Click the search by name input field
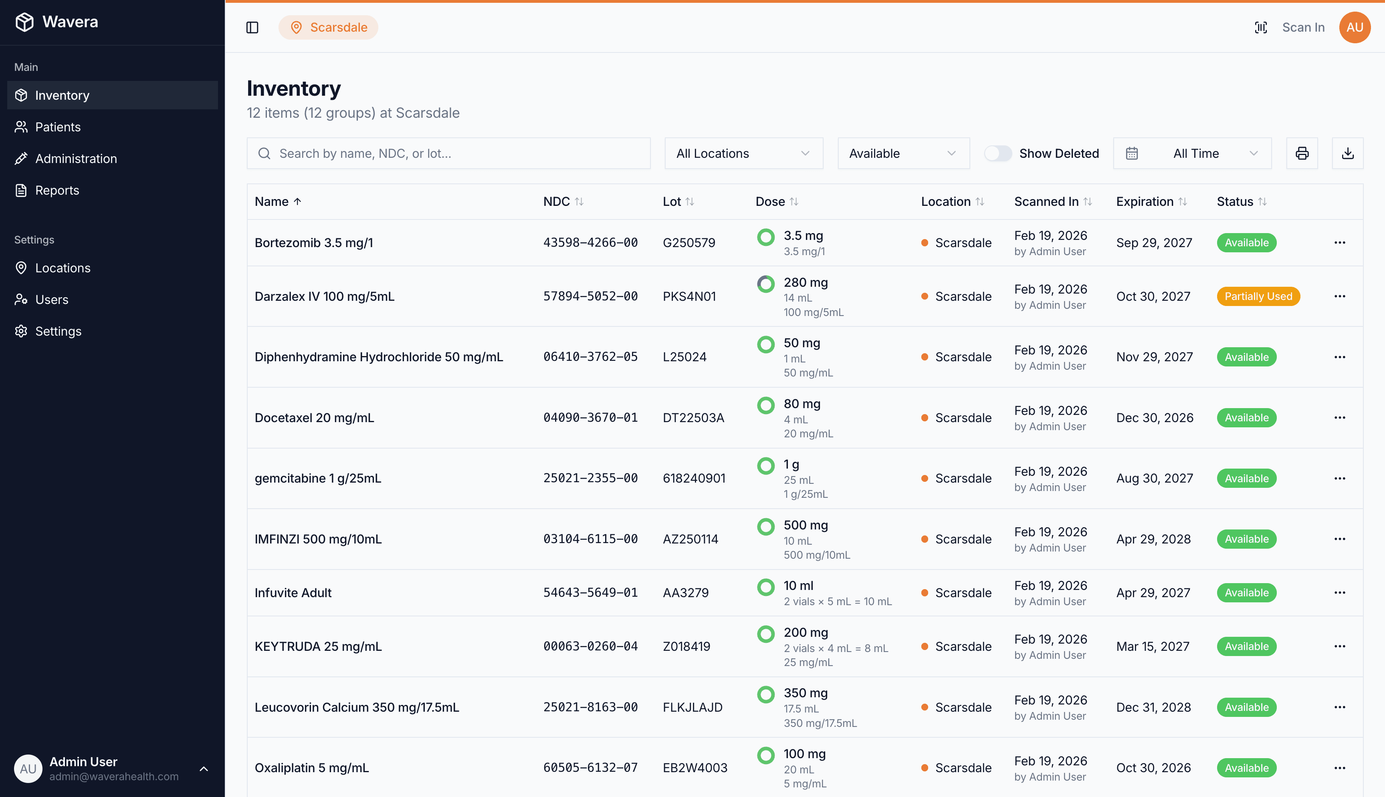 click(x=448, y=153)
